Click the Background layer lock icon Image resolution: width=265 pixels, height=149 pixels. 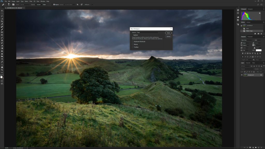coord(261,75)
